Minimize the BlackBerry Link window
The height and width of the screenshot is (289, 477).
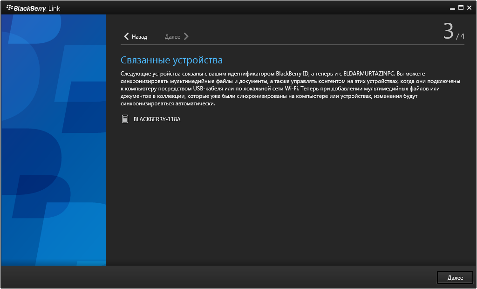452,8
